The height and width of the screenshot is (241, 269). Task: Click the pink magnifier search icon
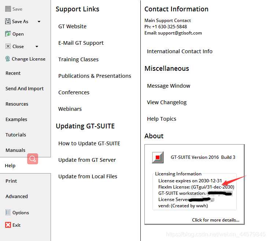pos(33,159)
